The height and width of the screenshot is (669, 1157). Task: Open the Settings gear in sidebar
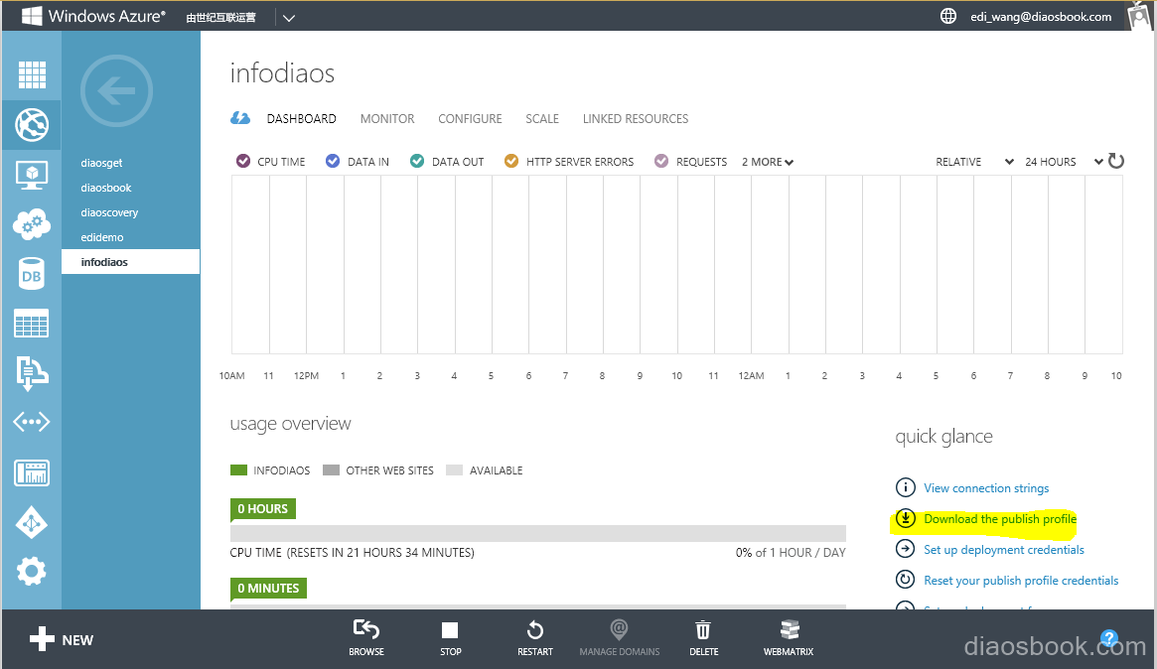click(32, 571)
